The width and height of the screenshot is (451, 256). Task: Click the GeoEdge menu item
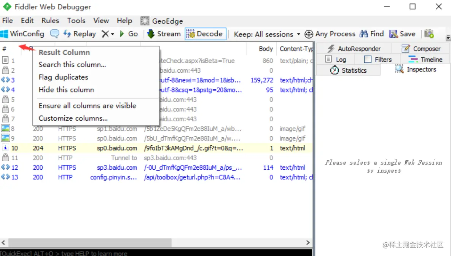click(162, 21)
